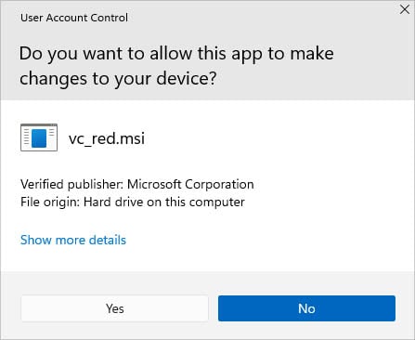Click 'File origin: Hard drive on this computer'
This screenshot has height=340, width=415.
(x=133, y=203)
